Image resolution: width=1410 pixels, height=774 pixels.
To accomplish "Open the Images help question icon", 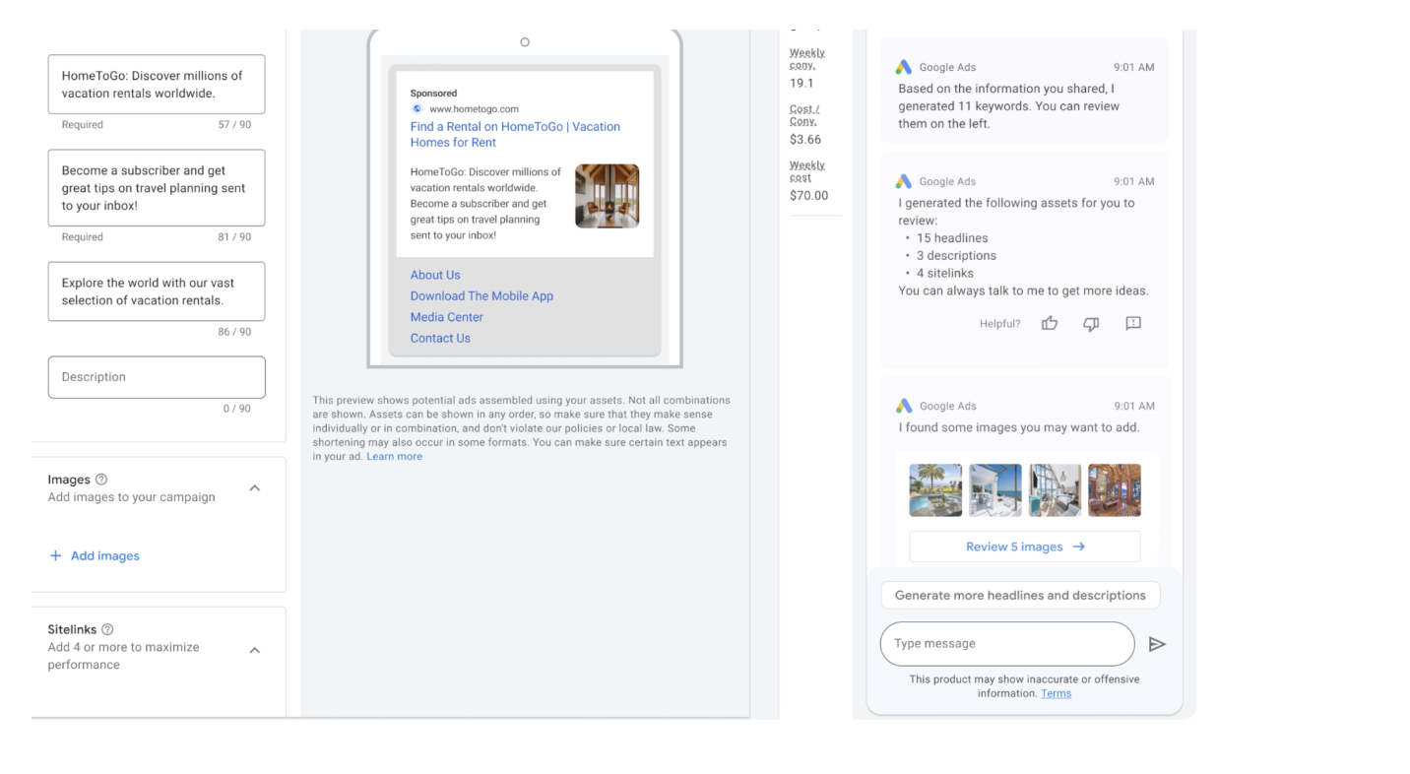I will (101, 480).
